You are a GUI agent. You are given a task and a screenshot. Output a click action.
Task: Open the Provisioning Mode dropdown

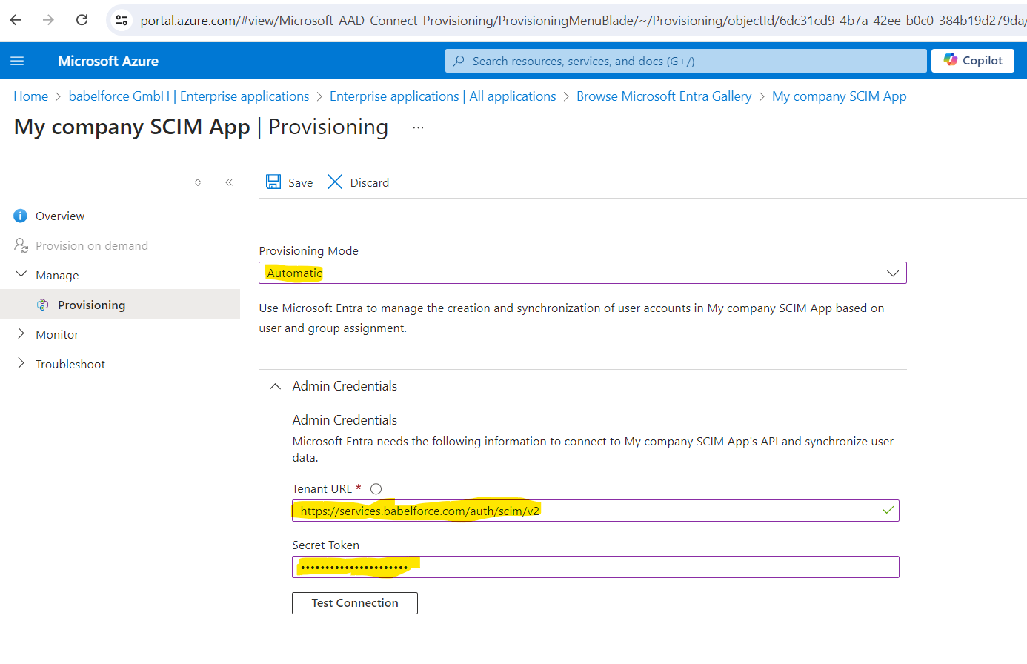(x=582, y=273)
